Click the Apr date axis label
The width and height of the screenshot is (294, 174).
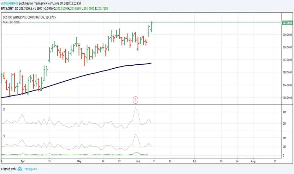(x=23, y=161)
